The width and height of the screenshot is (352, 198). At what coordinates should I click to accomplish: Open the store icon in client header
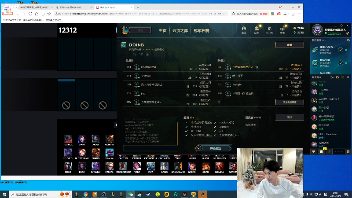click(x=282, y=29)
